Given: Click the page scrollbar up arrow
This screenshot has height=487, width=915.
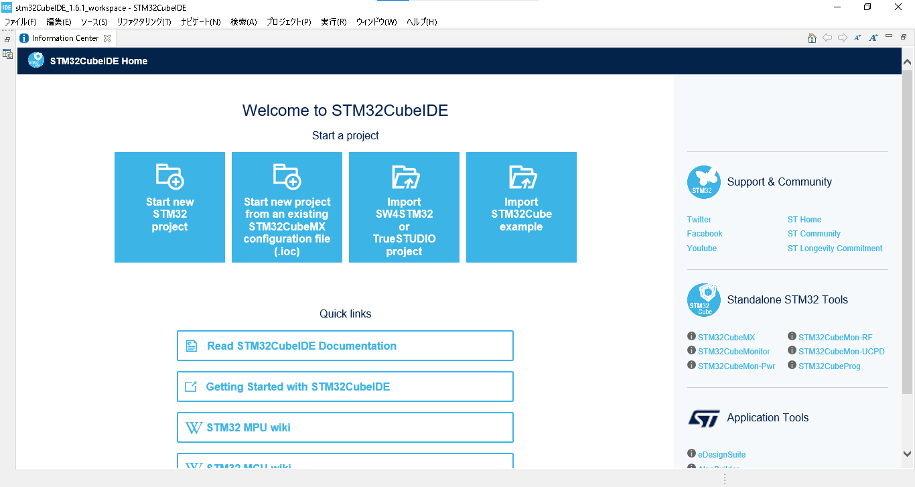Looking at the screenshot, I should coord(908,62).
